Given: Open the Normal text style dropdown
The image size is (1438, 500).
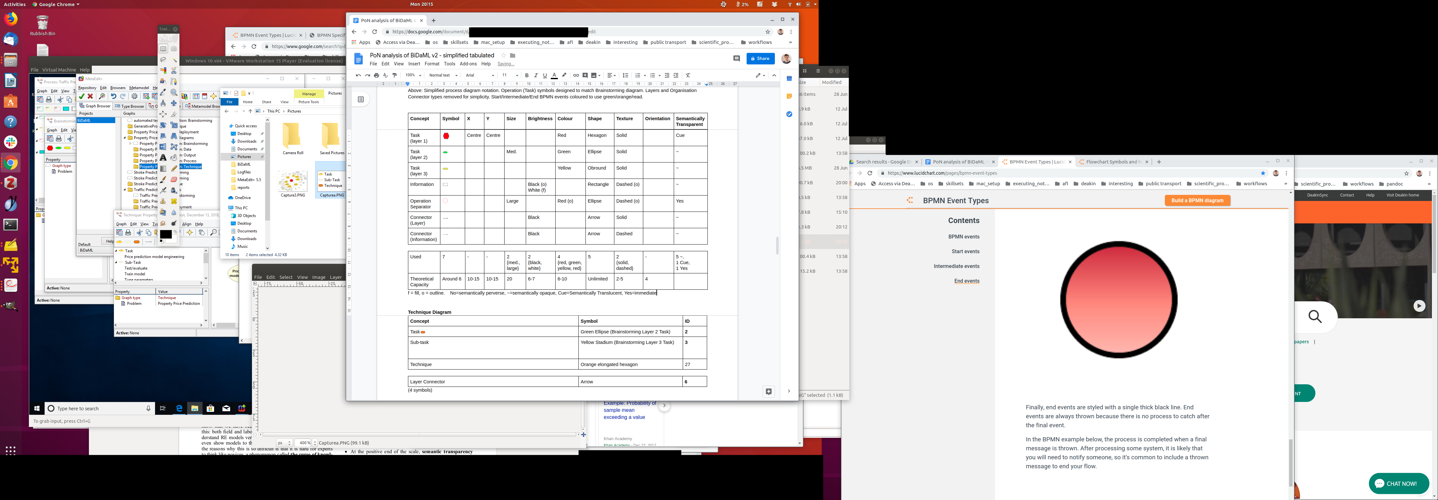Looking at the screenshot, I should pyautogui.click(x=443, y=75).
